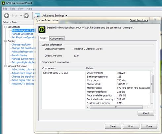Click the Details vertical scrollbar thumb
Viewport: 162px width, 134px height.
(152, 84)
